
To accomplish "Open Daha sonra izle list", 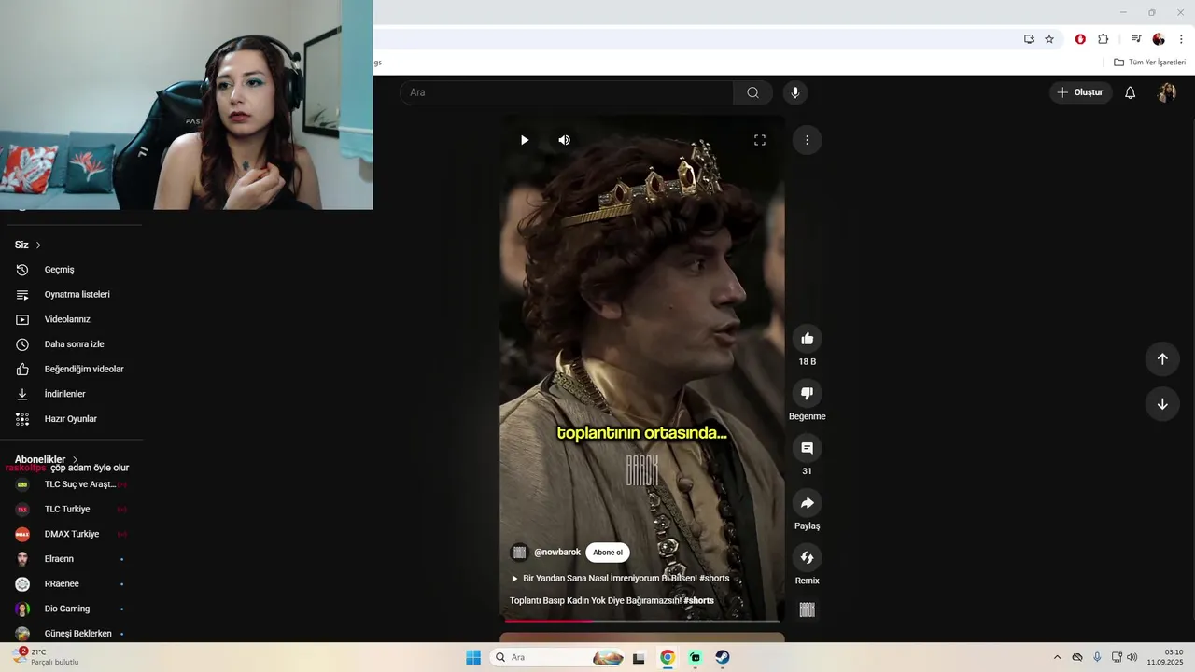I will pos(72,344).
